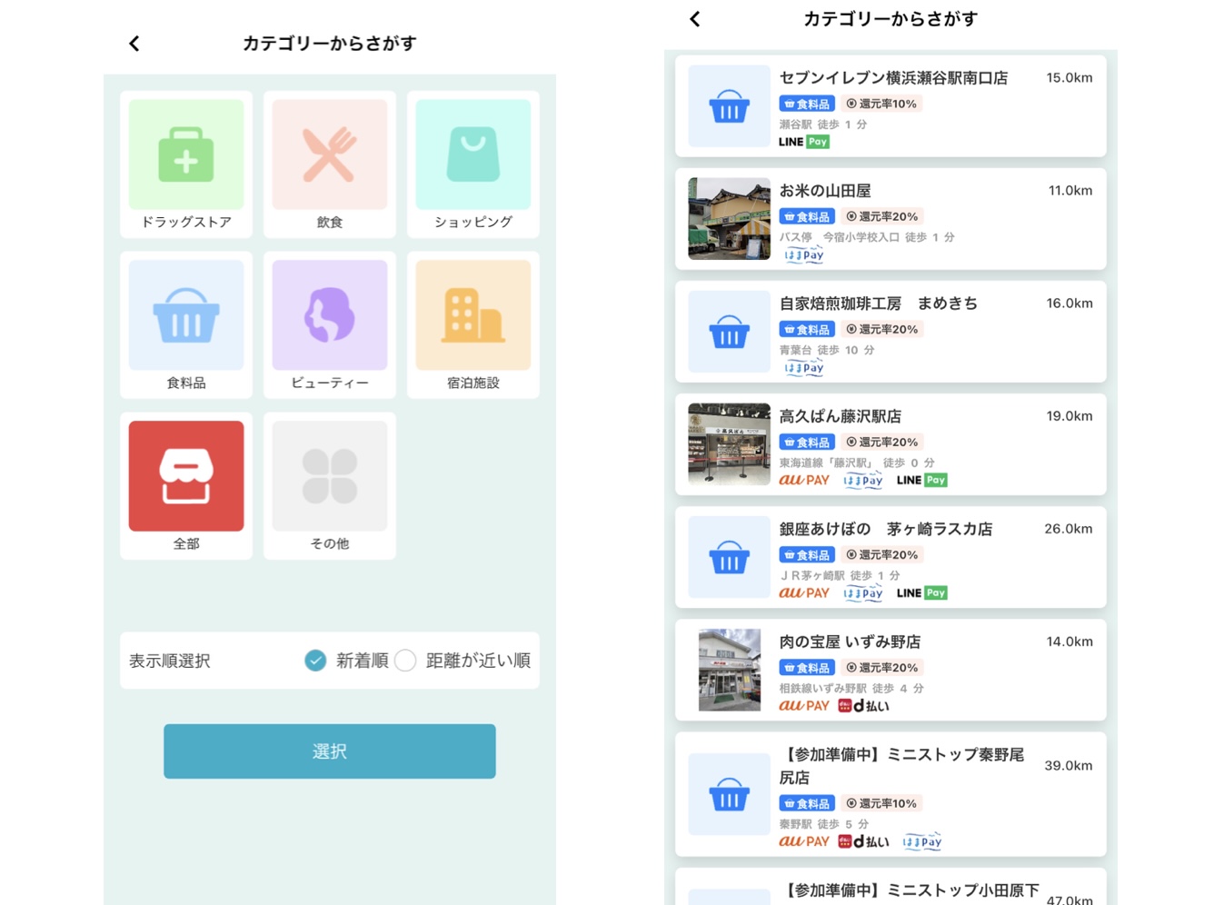Go back from the category selection screen
This screenshot has height=905, width=1214.
[x=134, y=44]
